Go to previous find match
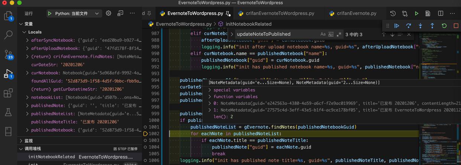 [x=384, y=34]
